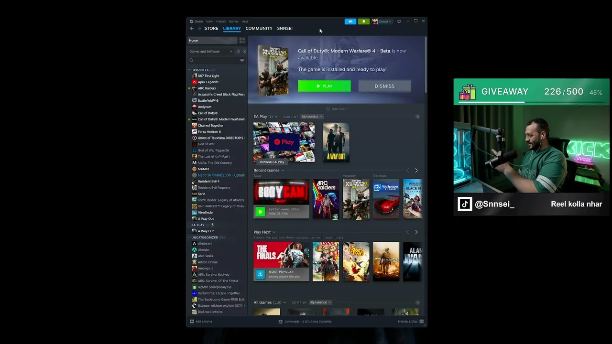Select 007 First Light in sidebar

208,76
